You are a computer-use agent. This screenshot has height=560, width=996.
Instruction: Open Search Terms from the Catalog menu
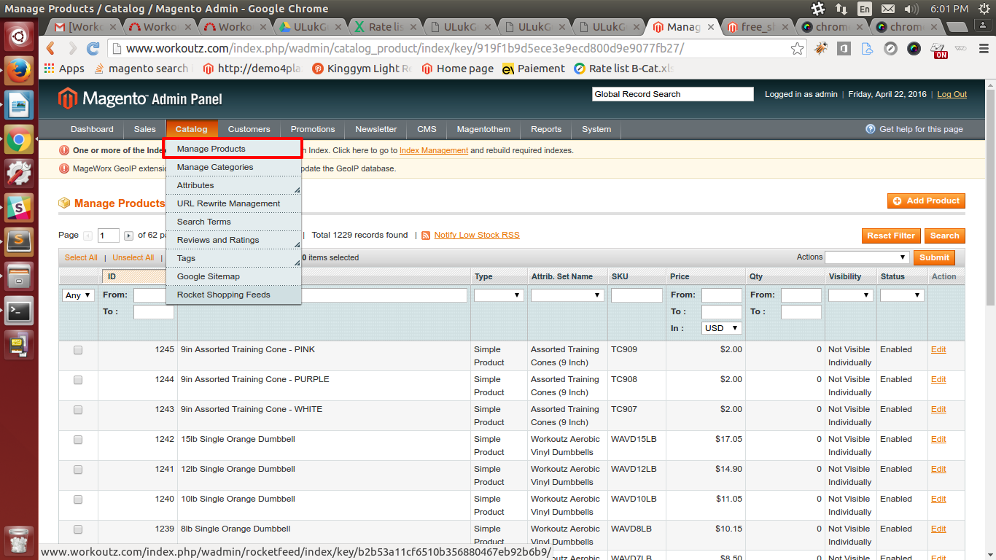pyautogui.click(x=233, y=222)
